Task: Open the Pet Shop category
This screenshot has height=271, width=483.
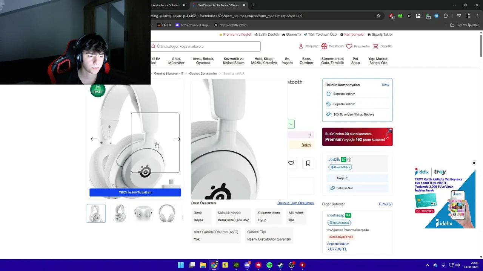Action: 355,61
